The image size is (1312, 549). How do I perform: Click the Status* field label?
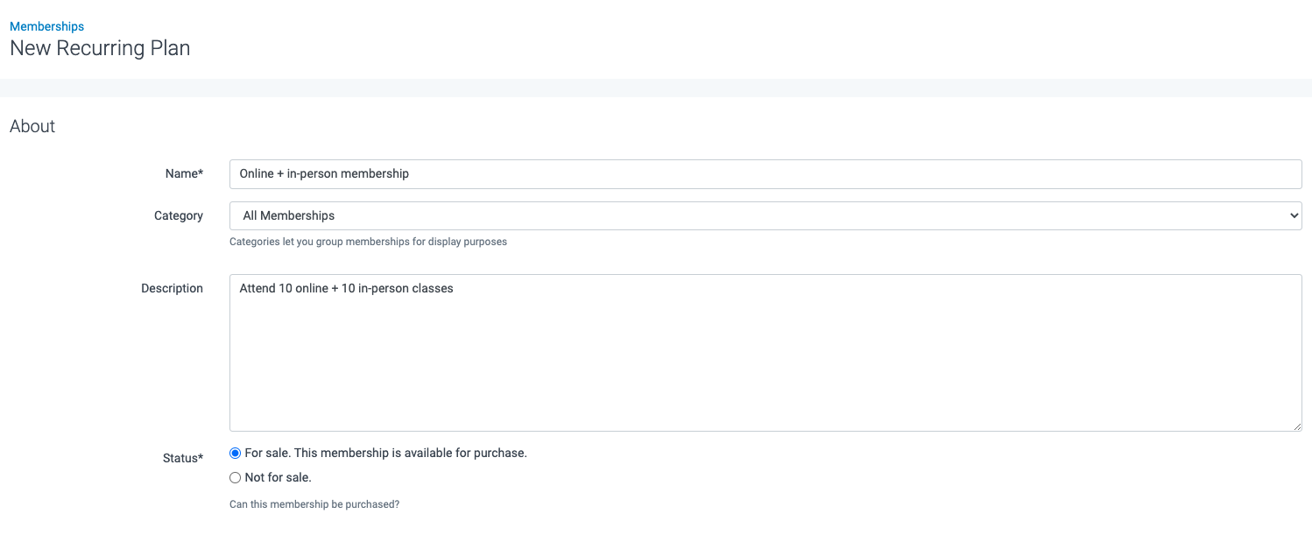pos(182,458)
